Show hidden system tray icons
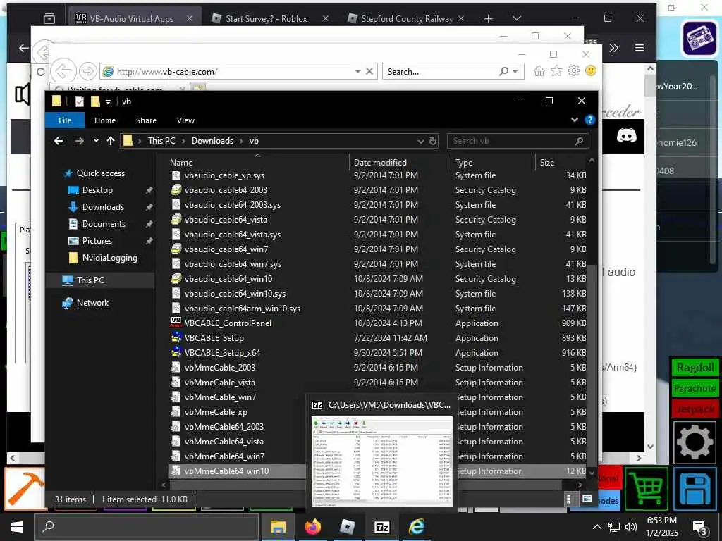Screen dimensions: 722x541 pos(596,527)
